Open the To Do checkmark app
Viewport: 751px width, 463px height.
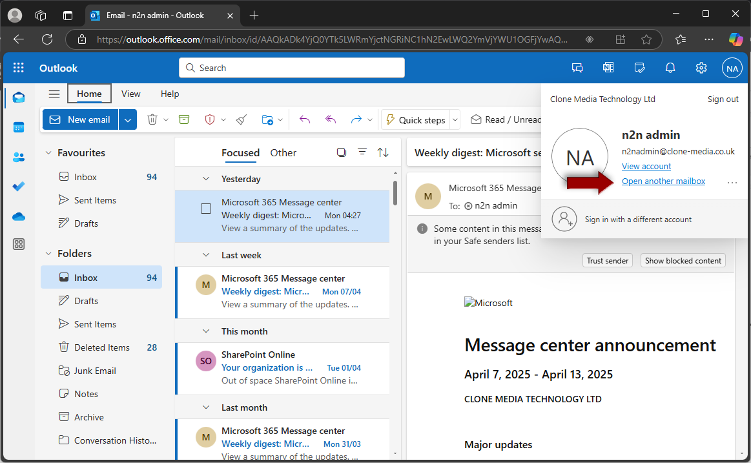coord(19,186)
